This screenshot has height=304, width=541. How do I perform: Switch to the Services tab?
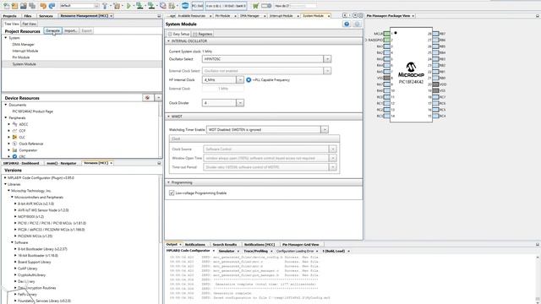tap(46, 16)
